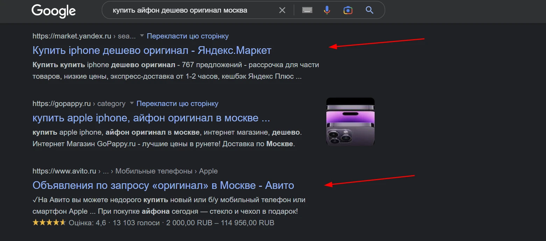Start voice search with the microphone icon
The image size is (546, 241).
[327, 10]
